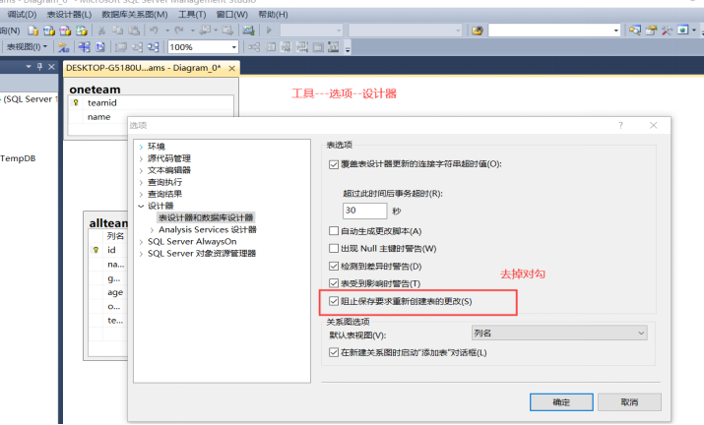Click the 取消 button
Screen dimensions: 704x425
click(629, 402)
